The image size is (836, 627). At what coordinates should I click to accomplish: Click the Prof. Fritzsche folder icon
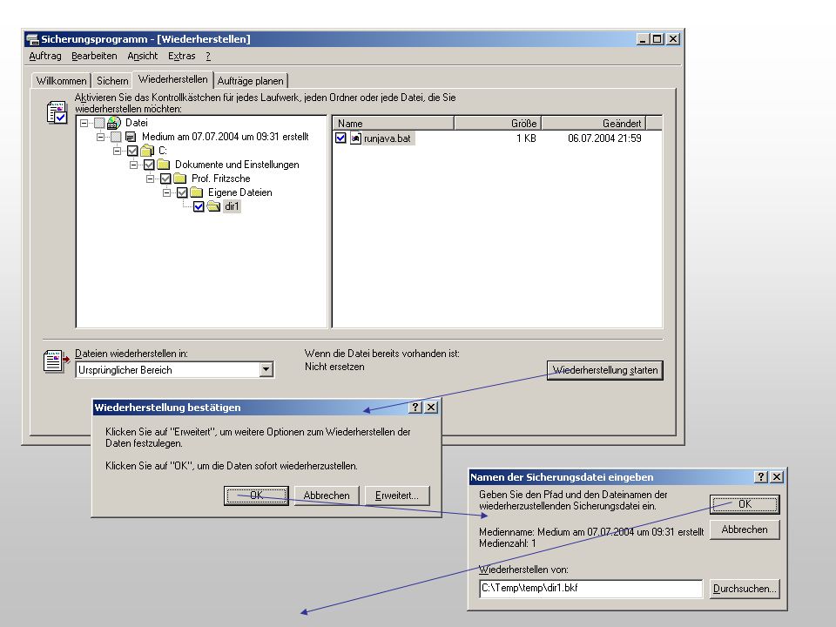point(180,178)
